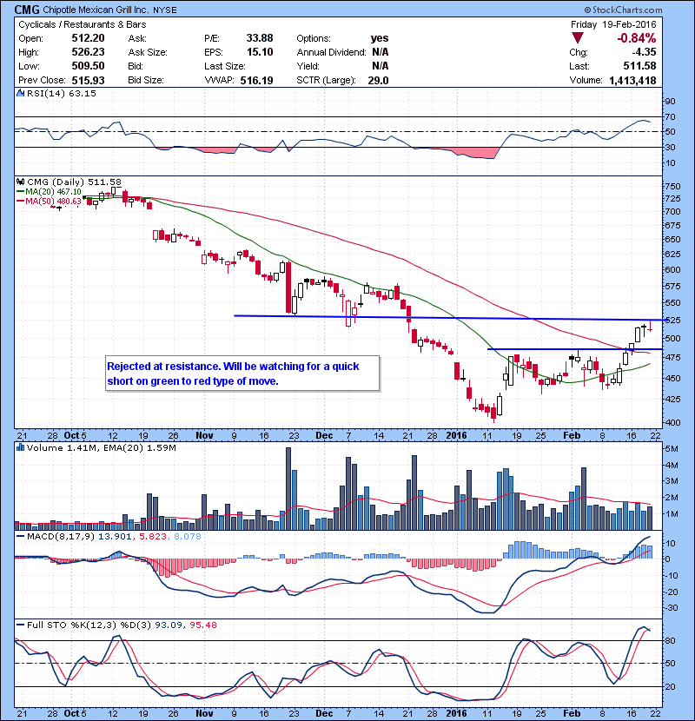This screenshot has width=695, height=721.
Task: Click the 2016 label on price chart axis
Action: click(x=456, y=435)
